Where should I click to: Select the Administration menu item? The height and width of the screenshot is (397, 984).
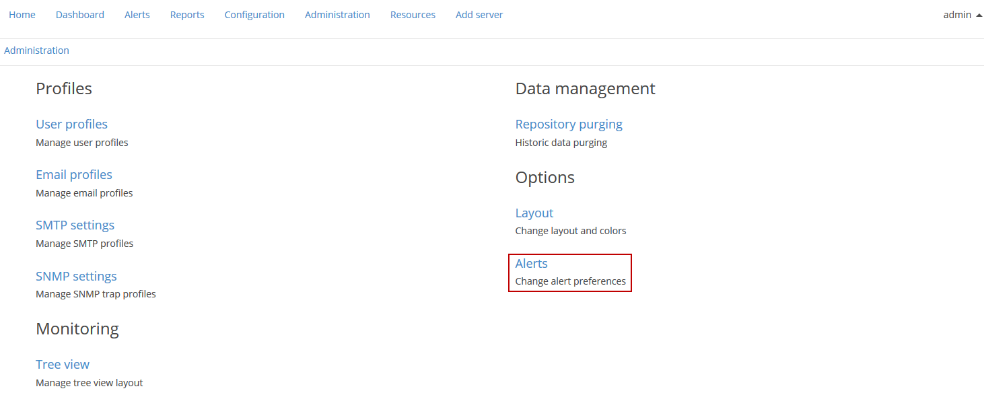pyautogui.click(x=337, y=15)
